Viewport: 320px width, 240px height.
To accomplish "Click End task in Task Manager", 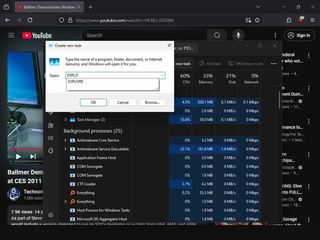I will [x=210, y=64].
